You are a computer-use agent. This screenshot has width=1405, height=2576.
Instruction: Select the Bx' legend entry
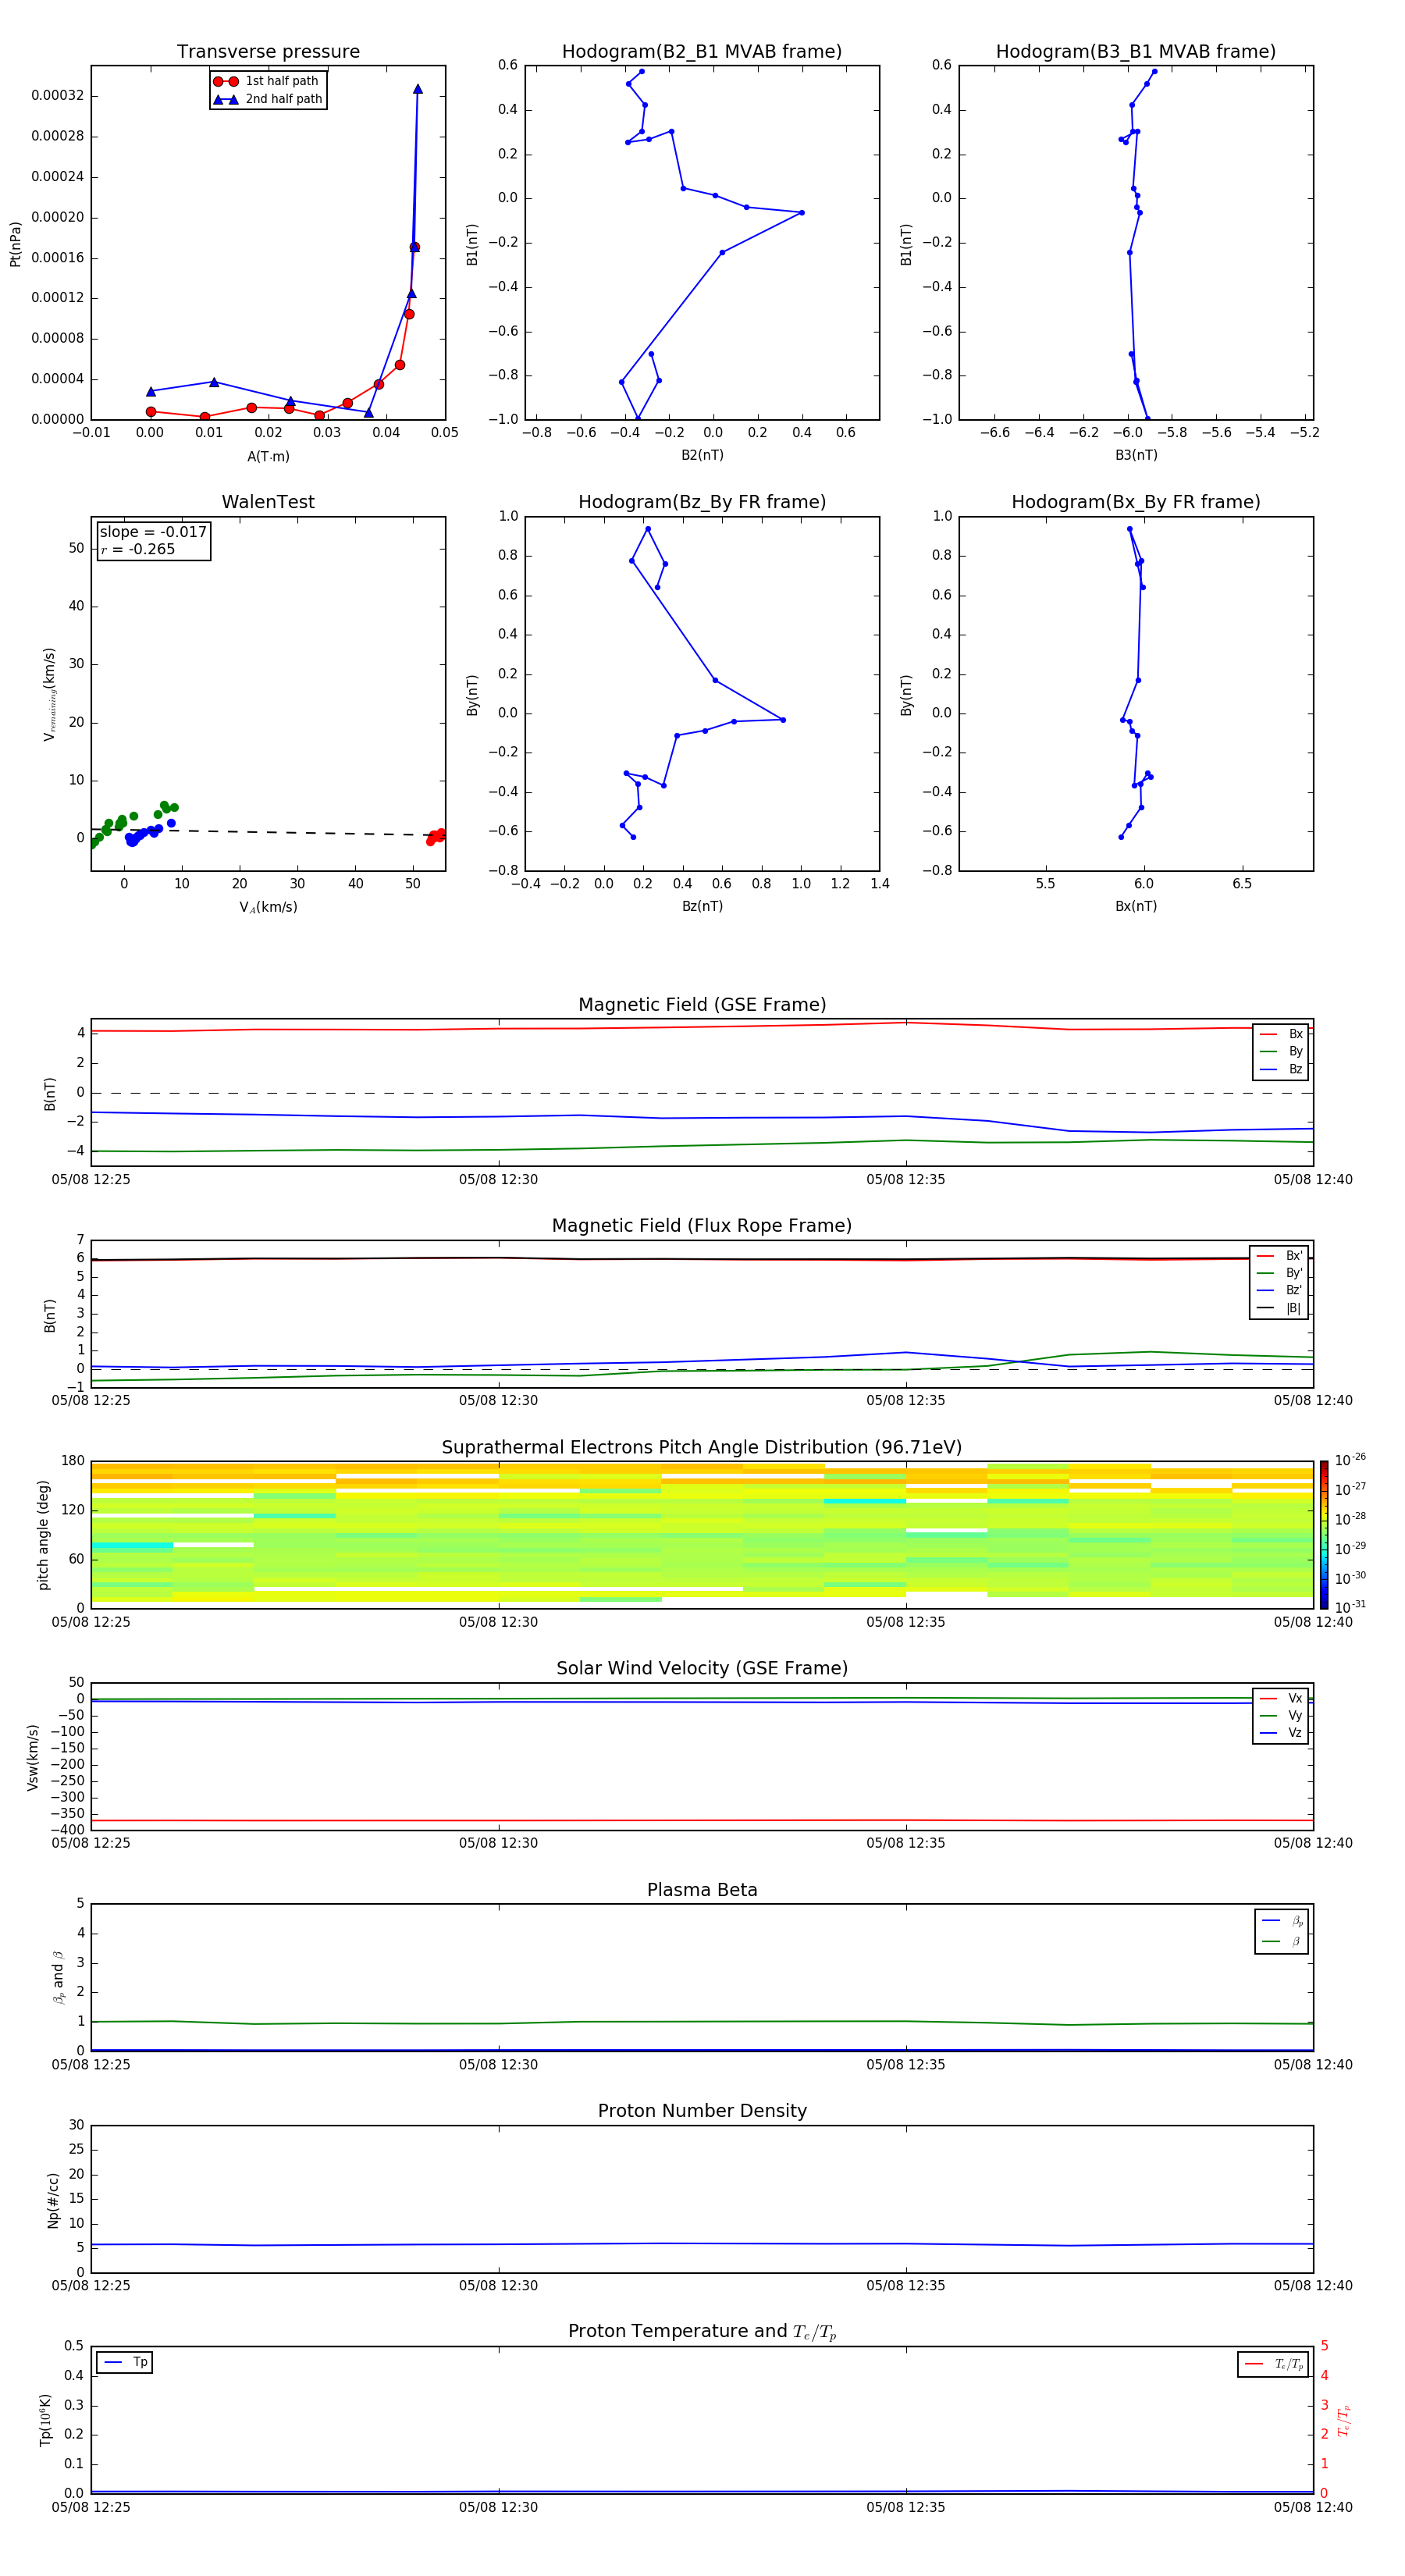(1280, 1256)
